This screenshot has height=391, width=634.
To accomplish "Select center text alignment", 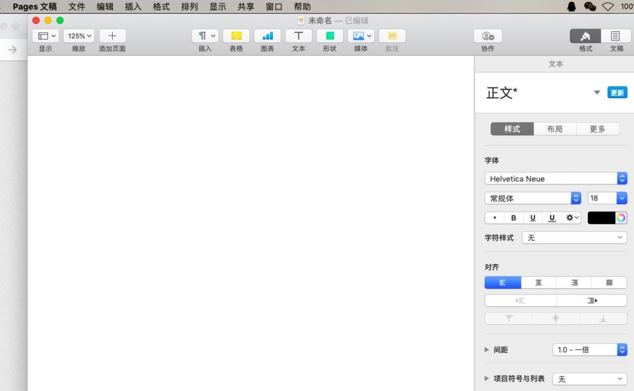I will tap(538, 282).
